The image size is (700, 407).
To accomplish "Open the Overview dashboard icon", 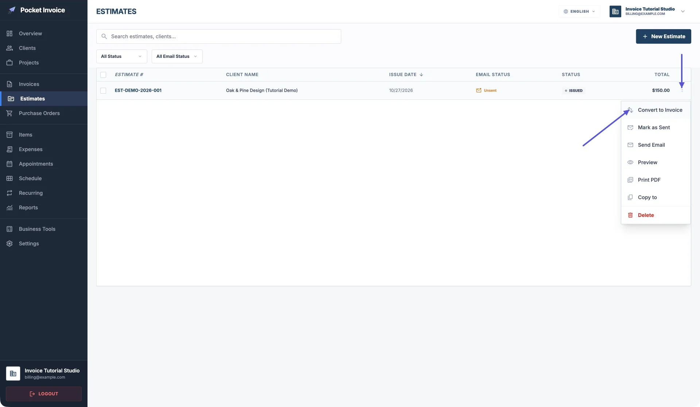I will pos(9,33).
